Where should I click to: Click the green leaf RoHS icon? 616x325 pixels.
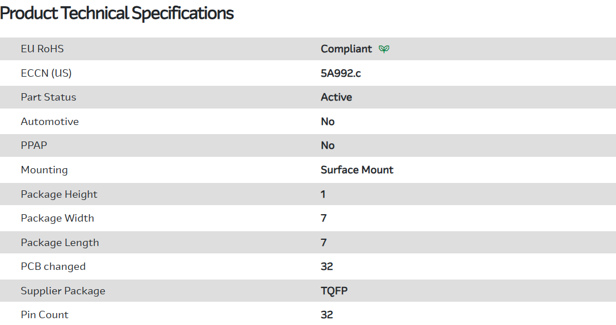coord(384,49)
